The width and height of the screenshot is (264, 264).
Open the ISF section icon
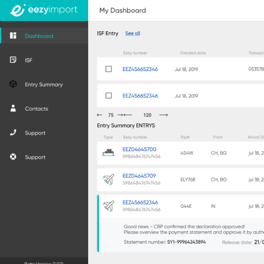pyautogui.click(x=13, y=60)
